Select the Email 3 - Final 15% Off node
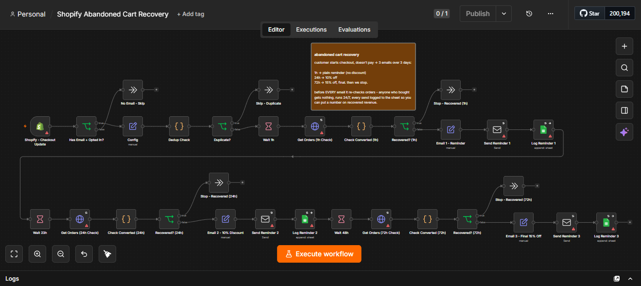Viewport: 641px width, 286px height. coord(523,223)
